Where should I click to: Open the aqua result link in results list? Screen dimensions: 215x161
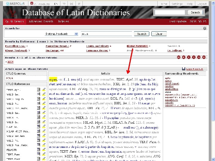[10, 62]
